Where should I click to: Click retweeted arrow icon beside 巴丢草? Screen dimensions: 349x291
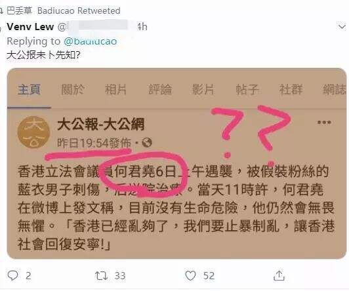point(1,10)
